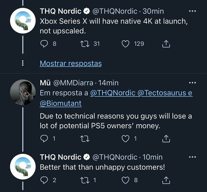Screen dimensions: 207x192
Task: Open Mū's profile picture
Action: pyautogui.click(x=23, y=92)
